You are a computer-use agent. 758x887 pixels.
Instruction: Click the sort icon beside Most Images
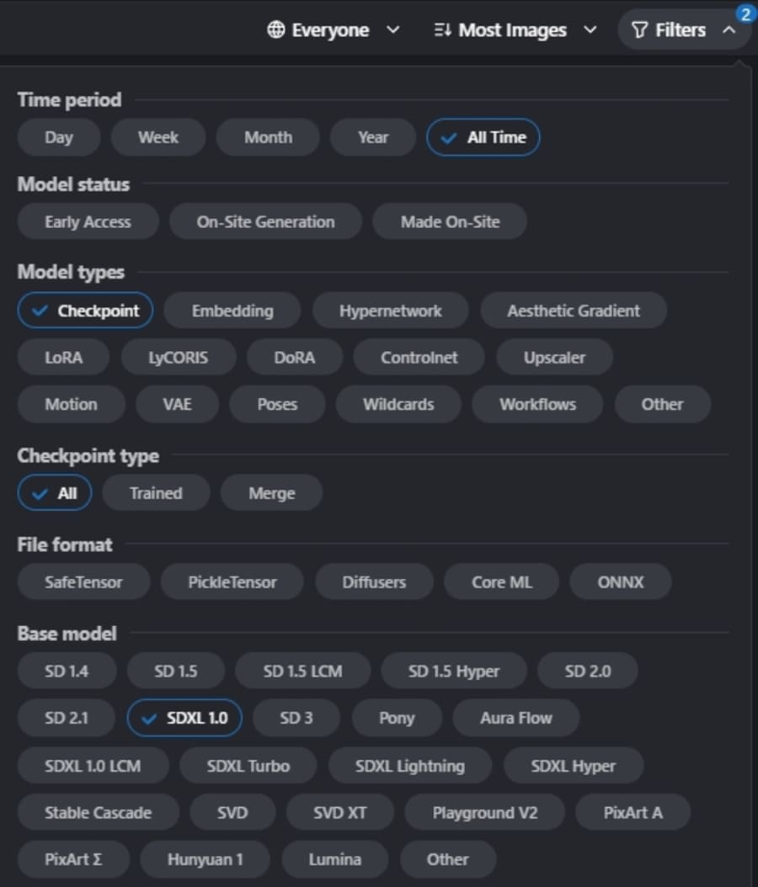coord(442,30)
